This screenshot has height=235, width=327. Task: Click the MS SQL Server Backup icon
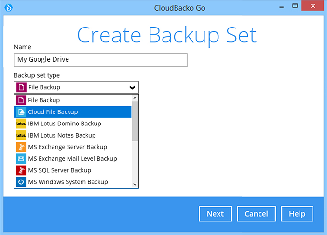[21, 170]
